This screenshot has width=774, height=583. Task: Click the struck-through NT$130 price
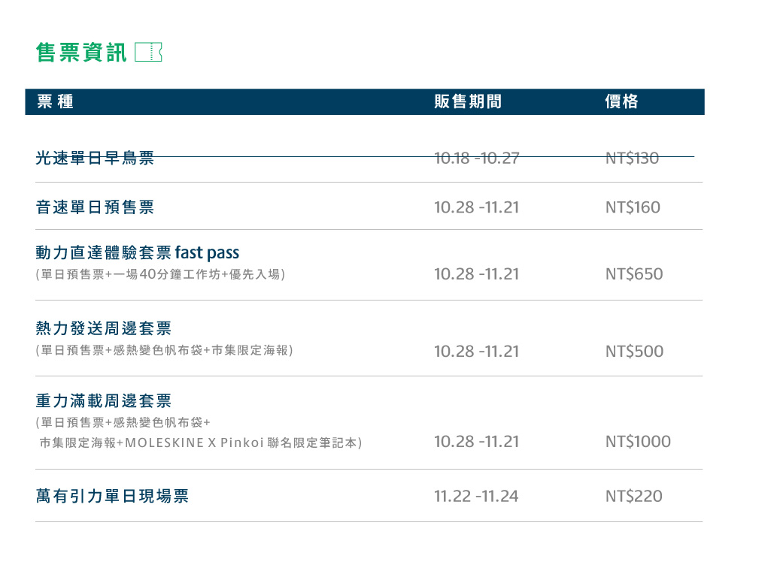click(x=632, y=158)
